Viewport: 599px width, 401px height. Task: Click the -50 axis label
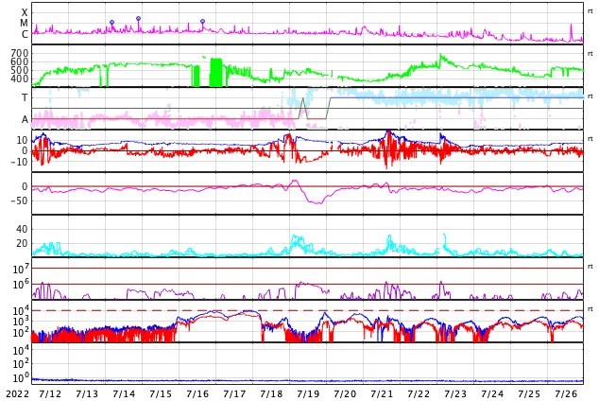(x=19, y=200)
